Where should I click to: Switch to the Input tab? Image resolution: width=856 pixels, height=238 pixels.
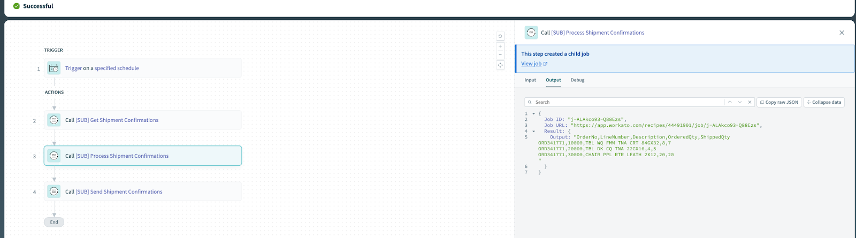tap(530, 80)
